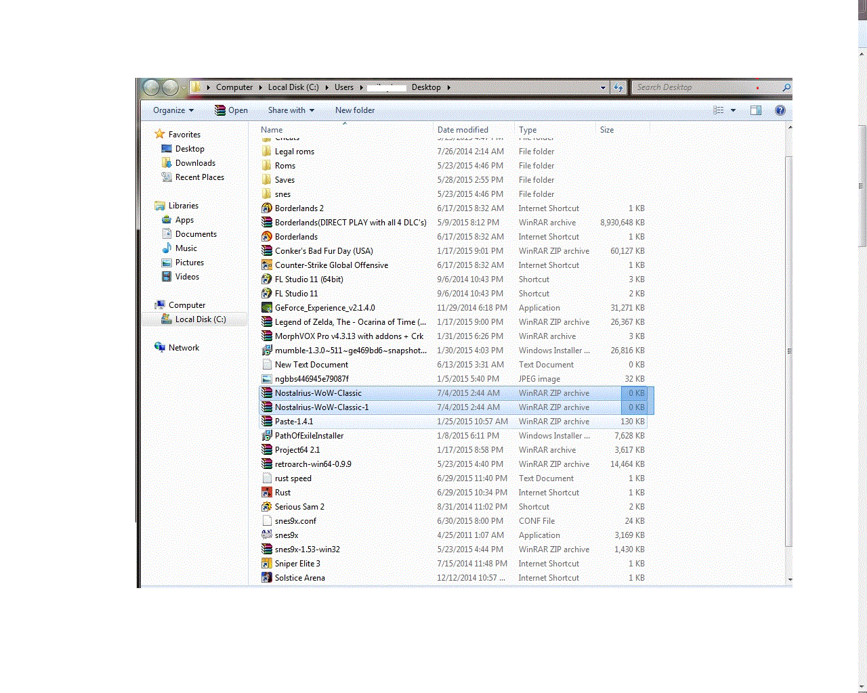Image resolution: width=867 pixels, height=693 pixels.
Task: Click the Open button in toolbar
Action: point(231,110)
